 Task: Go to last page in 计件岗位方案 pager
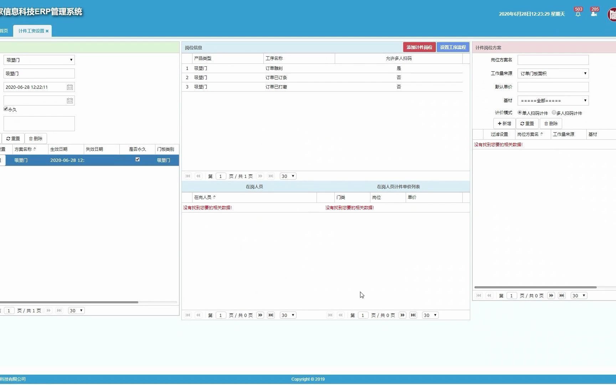tap(562, 296)
